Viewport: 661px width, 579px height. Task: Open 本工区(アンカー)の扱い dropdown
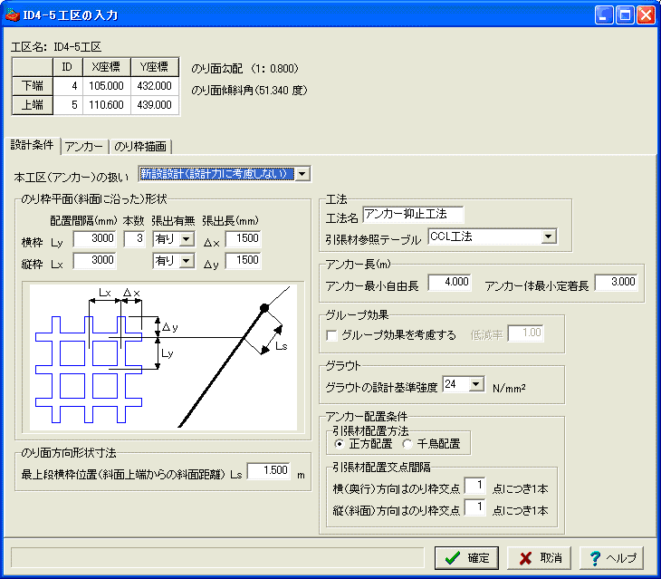pyautogui.click(x=302, y=174)
